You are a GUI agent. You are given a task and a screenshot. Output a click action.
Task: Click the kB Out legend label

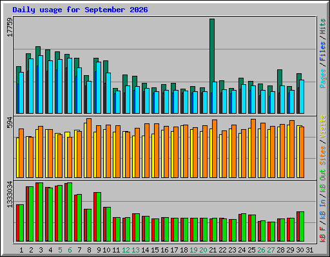[x=323, y=181]
